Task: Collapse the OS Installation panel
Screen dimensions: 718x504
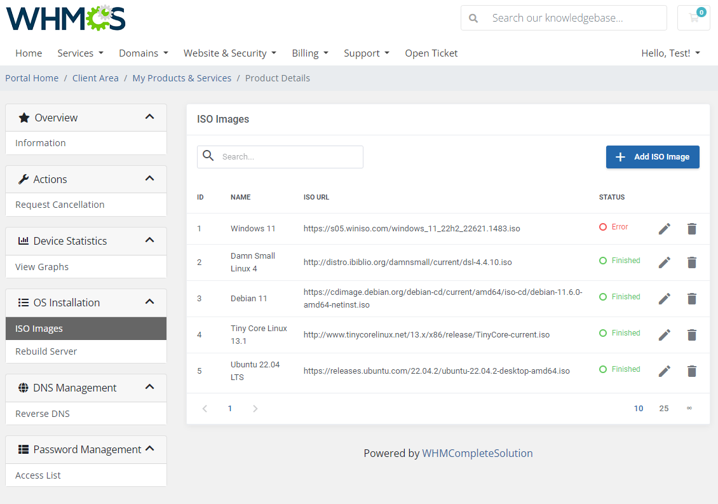Action: (150, 301)
